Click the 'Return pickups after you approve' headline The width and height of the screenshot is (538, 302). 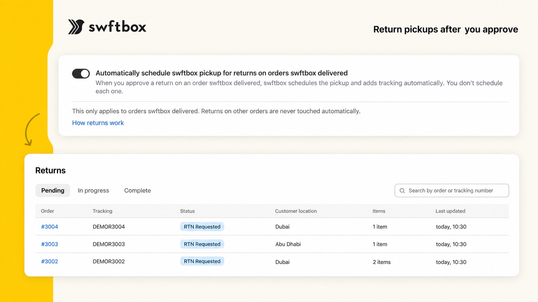tap(446, 30)
